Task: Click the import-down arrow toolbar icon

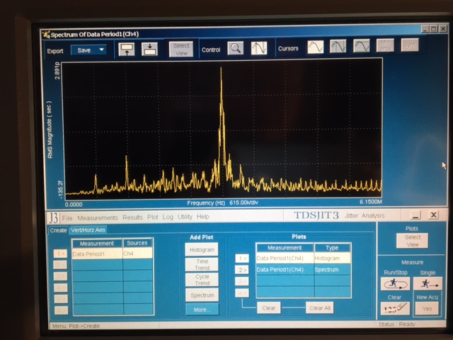Action: click(x=149, y=49)
